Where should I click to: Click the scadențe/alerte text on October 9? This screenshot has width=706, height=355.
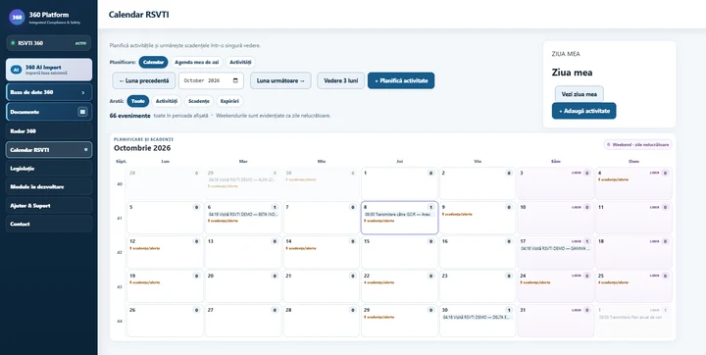457,215
